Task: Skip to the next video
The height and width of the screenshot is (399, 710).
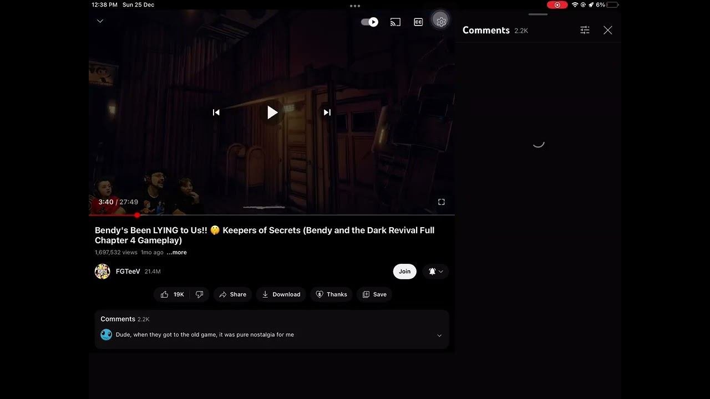Action: point(327,112)
